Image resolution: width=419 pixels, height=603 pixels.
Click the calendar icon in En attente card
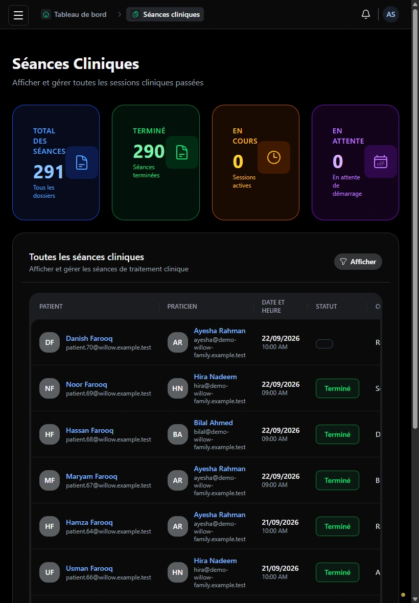coord(381,161)
